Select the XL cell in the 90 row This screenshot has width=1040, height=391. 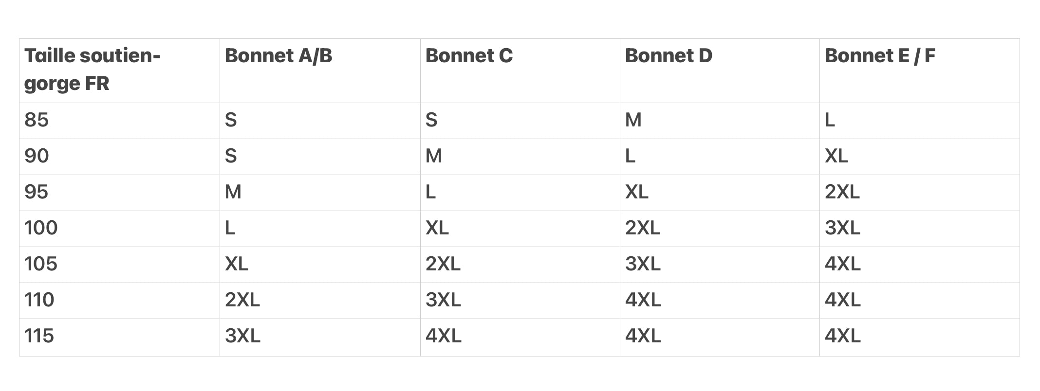(836, 156)
